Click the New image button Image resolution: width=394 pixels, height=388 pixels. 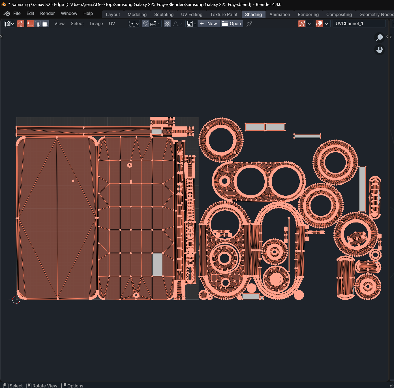click(x=209, y=24)
